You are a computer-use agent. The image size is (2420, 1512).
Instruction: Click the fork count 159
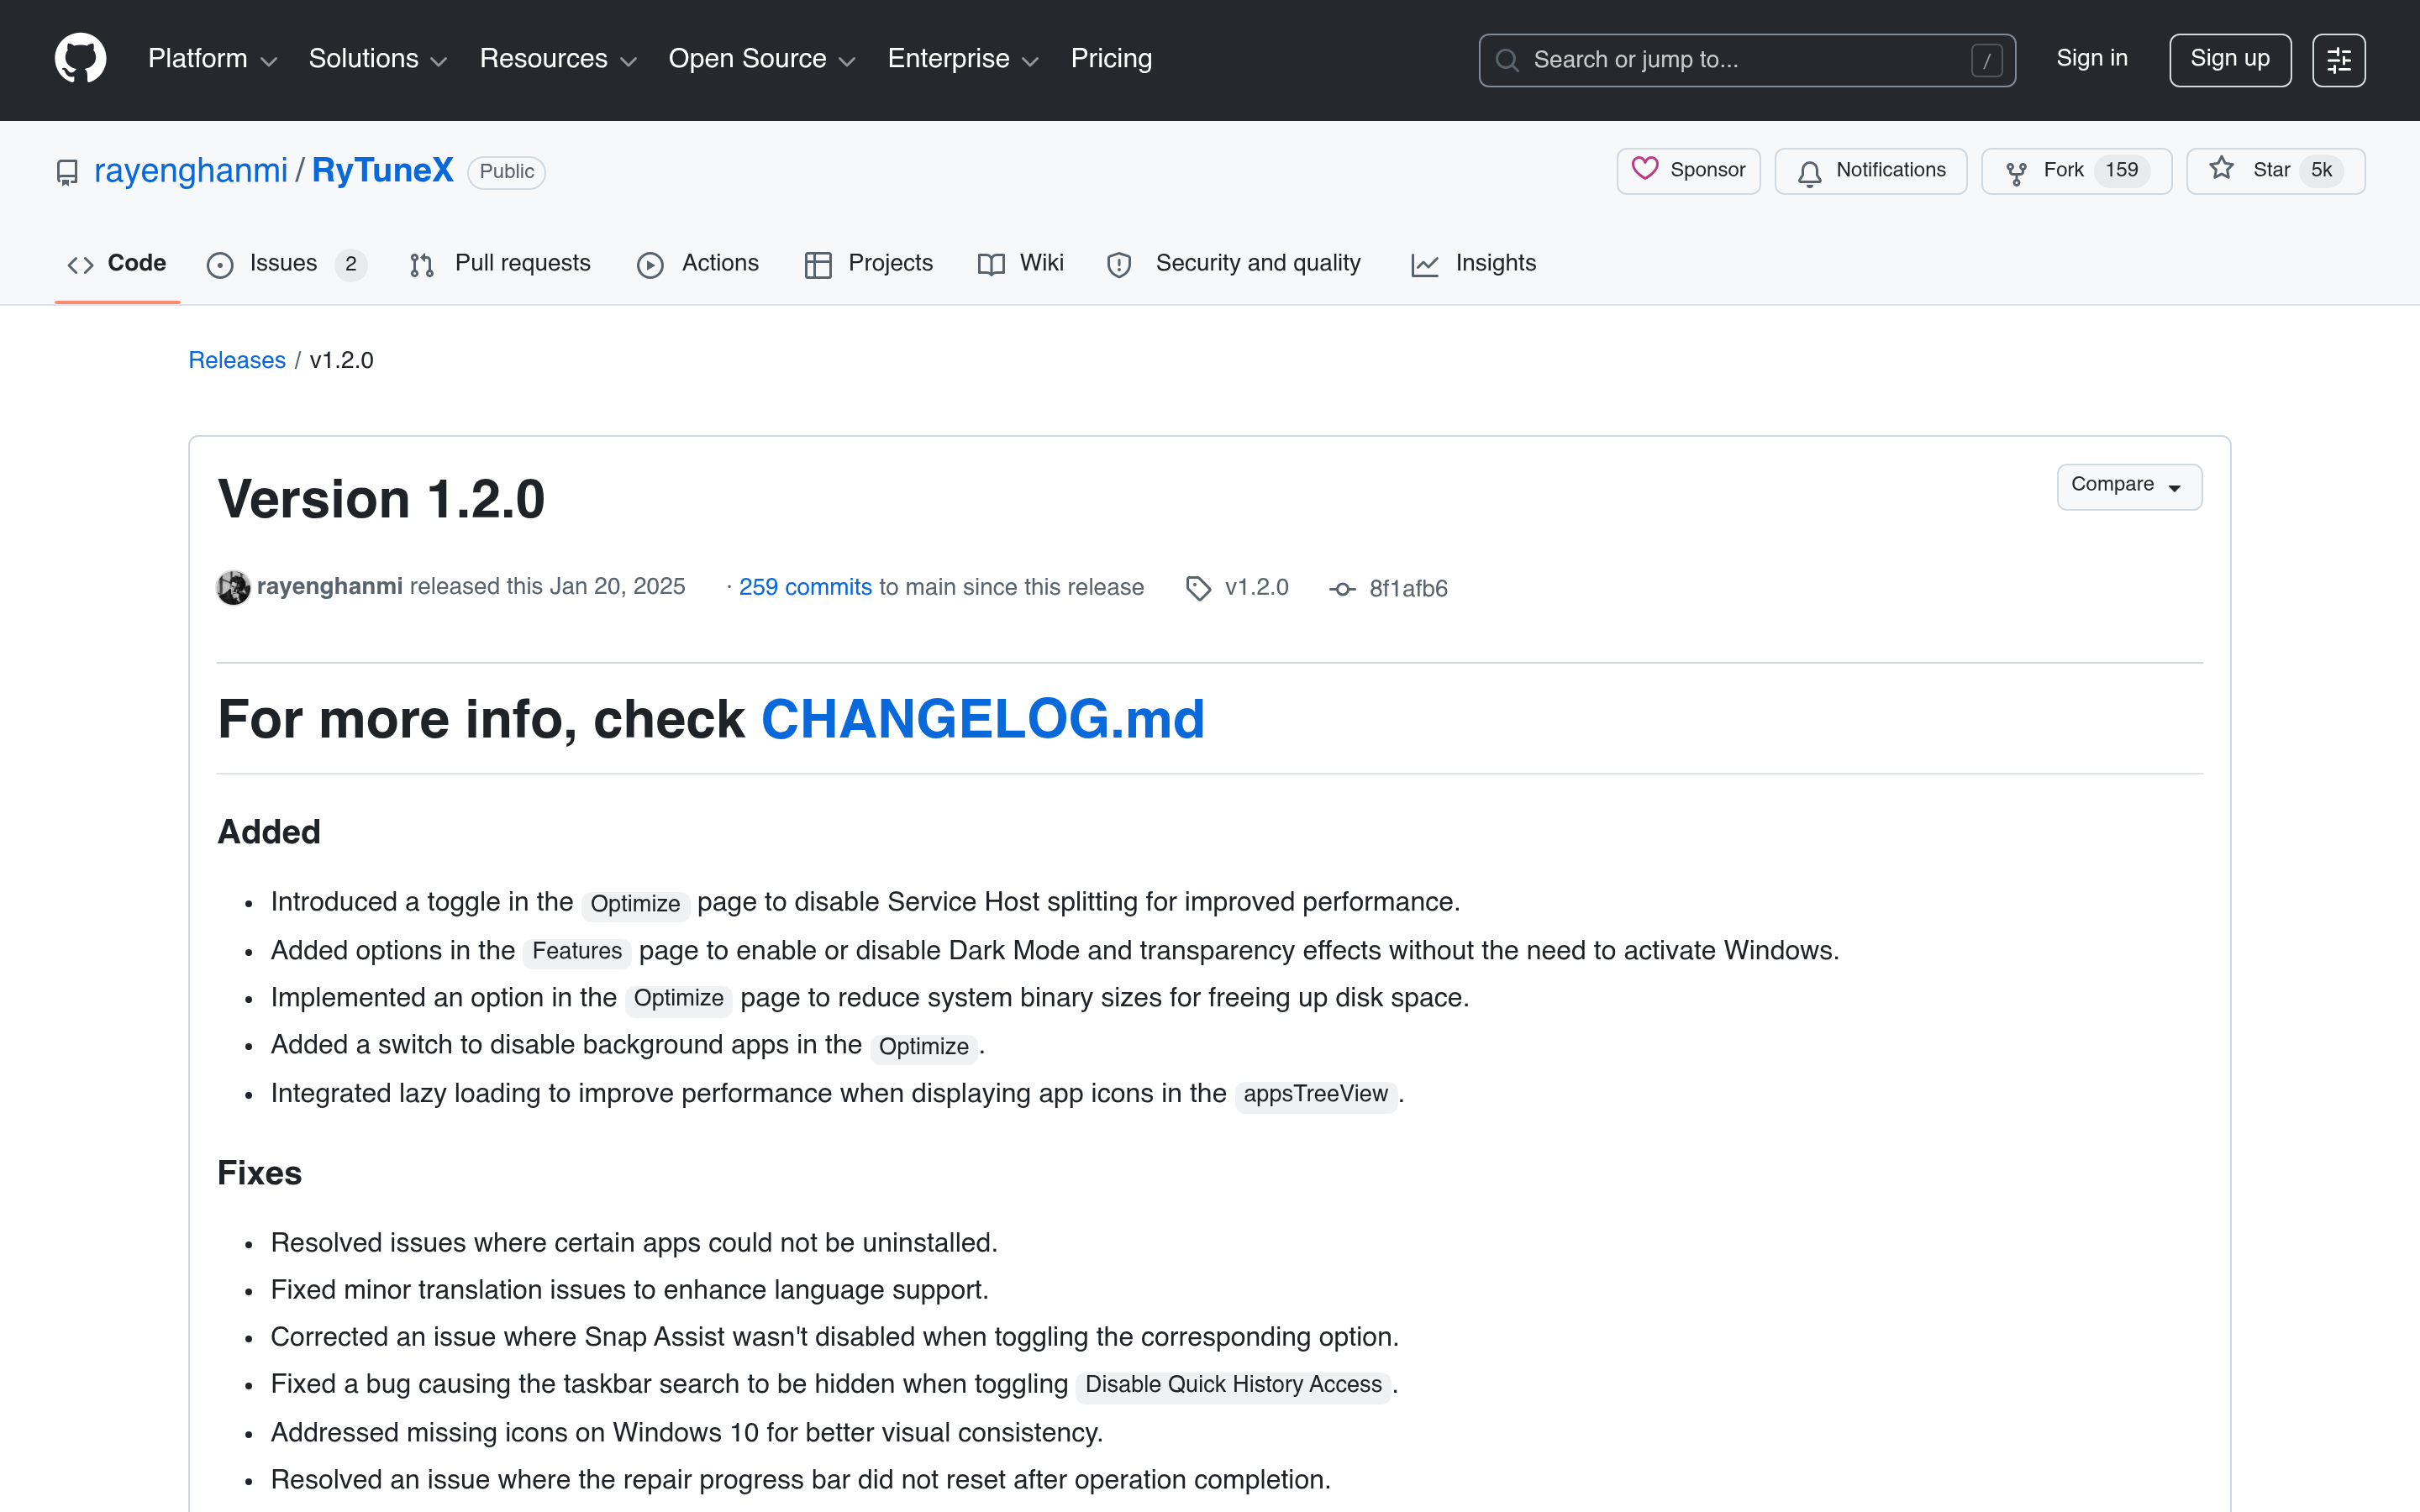point(2121,171)
